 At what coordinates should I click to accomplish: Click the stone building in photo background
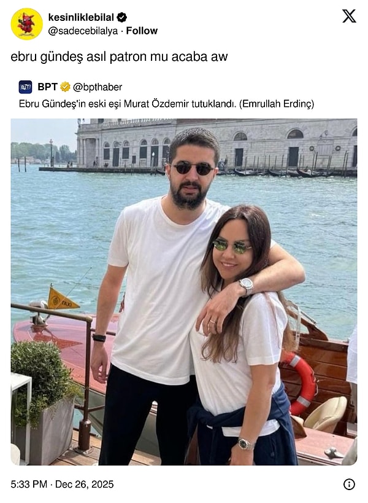click(x=217, y=144)
